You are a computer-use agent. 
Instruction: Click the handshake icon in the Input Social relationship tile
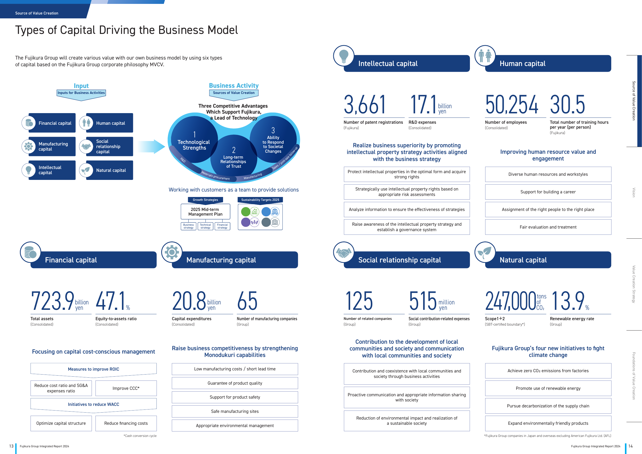86,146
